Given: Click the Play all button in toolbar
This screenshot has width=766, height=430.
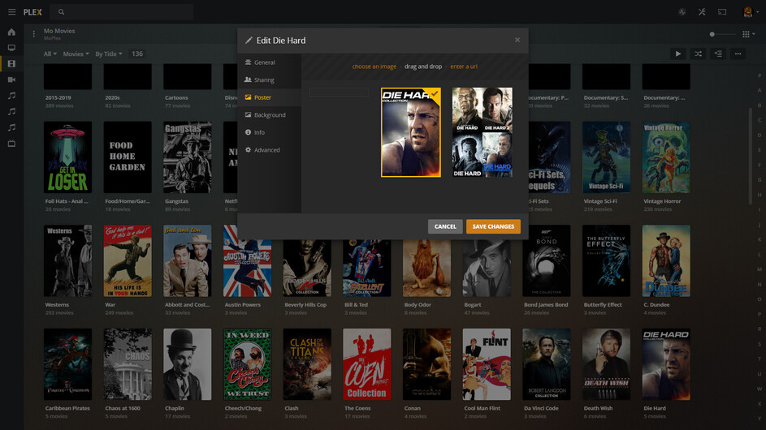Looking at the screenshot, I should tap(678, 54).
